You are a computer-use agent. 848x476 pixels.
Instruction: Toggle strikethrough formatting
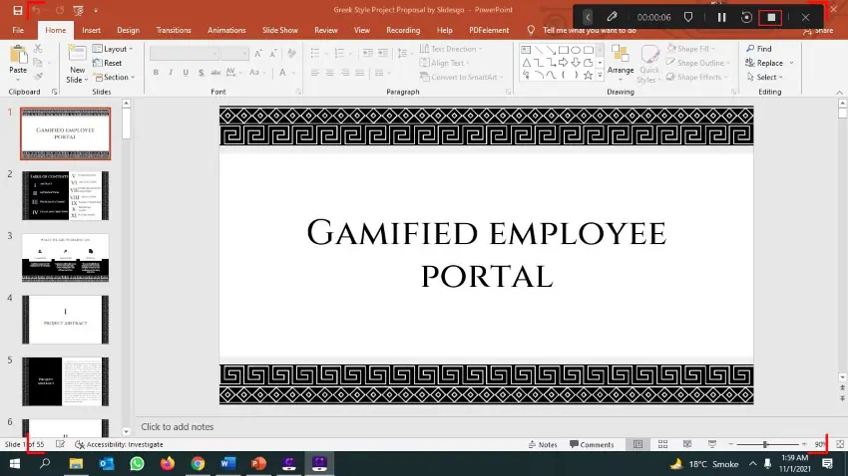[215, 73]
